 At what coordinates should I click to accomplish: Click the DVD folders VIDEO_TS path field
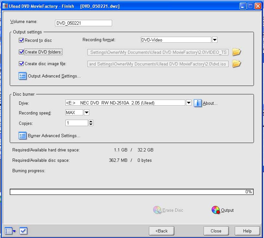158,52
